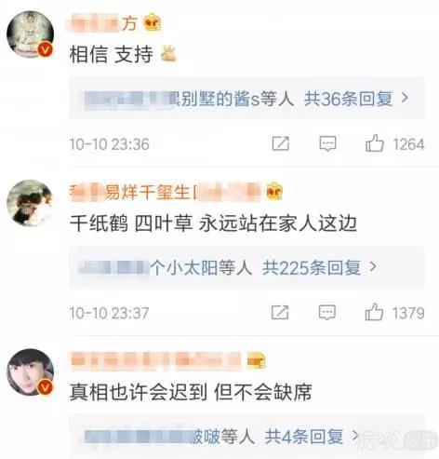Reply to the 相信 支持 comment
Screen dimensions: 439x459
[327, 143]
